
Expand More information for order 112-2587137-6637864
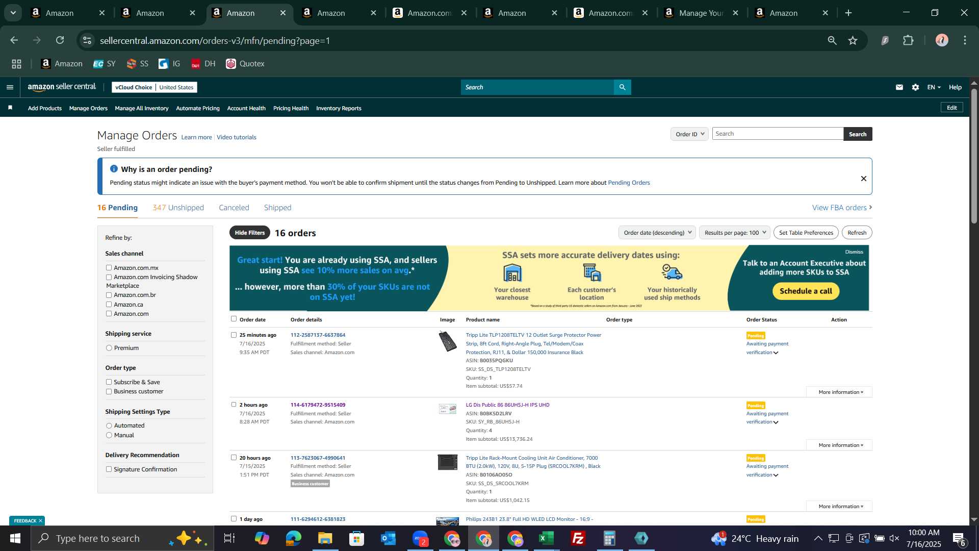point(839,392)
